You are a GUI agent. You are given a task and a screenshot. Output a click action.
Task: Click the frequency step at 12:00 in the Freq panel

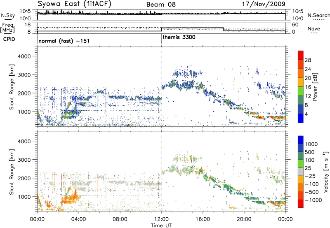[161, 30]
